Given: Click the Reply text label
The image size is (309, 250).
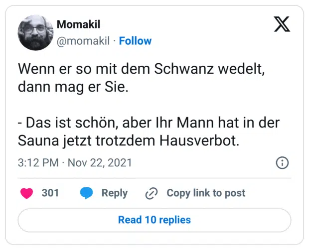Looking at the screenshot, I should point(115,193).
